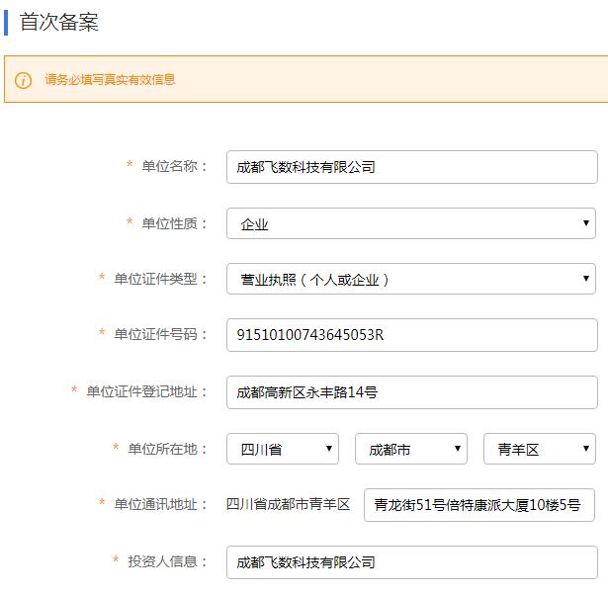Click the 投资人信息 label
This screenshot has height=596, width=608.
pos(167,561)
